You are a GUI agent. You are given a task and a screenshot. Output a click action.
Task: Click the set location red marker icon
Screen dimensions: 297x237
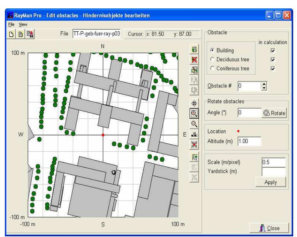pos(194,145)
